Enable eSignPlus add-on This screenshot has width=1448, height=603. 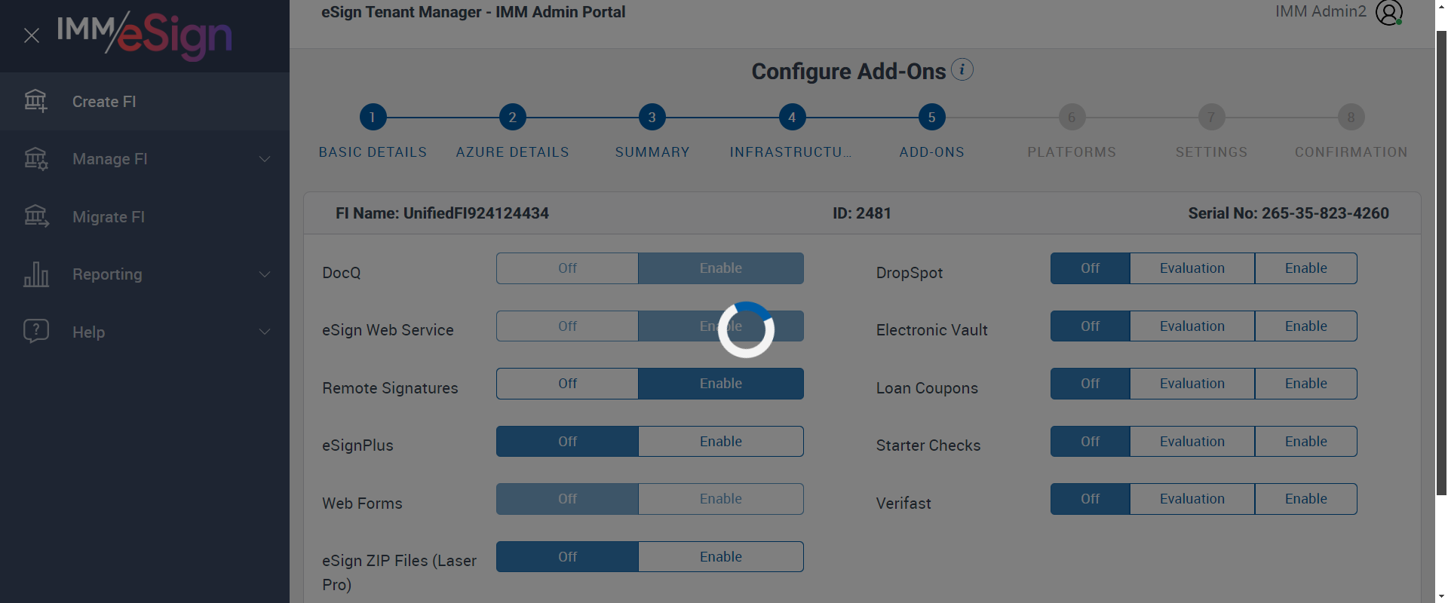[721, 442]
